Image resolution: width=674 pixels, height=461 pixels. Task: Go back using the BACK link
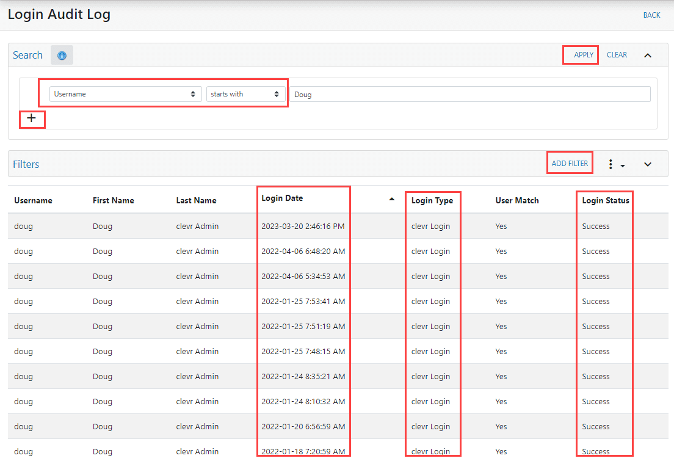[651, 15]
